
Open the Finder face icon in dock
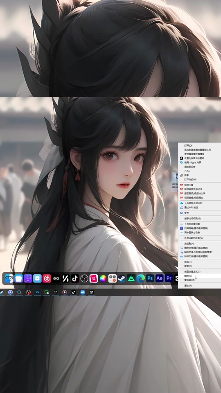coord(9,278)
